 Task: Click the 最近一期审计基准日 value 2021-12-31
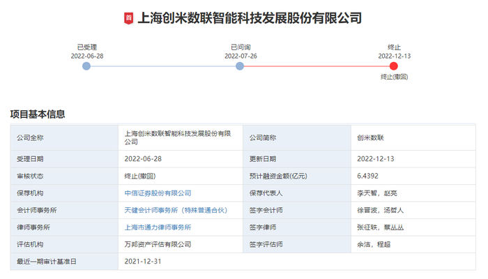tap(143, 262)
